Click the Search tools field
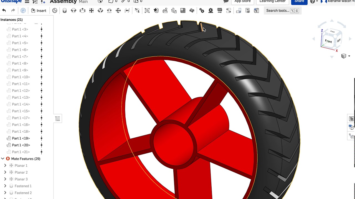The width and height of the screenshot is (355, 199). (282, 11)
